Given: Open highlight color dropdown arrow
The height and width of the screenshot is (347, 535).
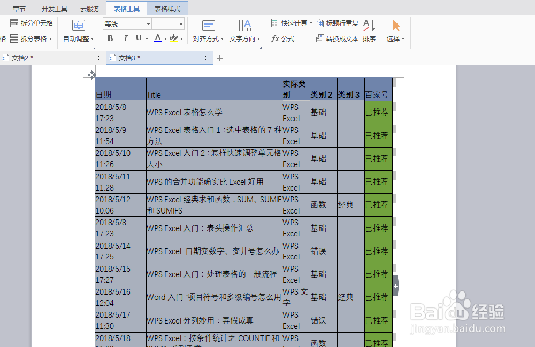Looking at the screenshot, I should pyautogui.click(x=182, y=38).
